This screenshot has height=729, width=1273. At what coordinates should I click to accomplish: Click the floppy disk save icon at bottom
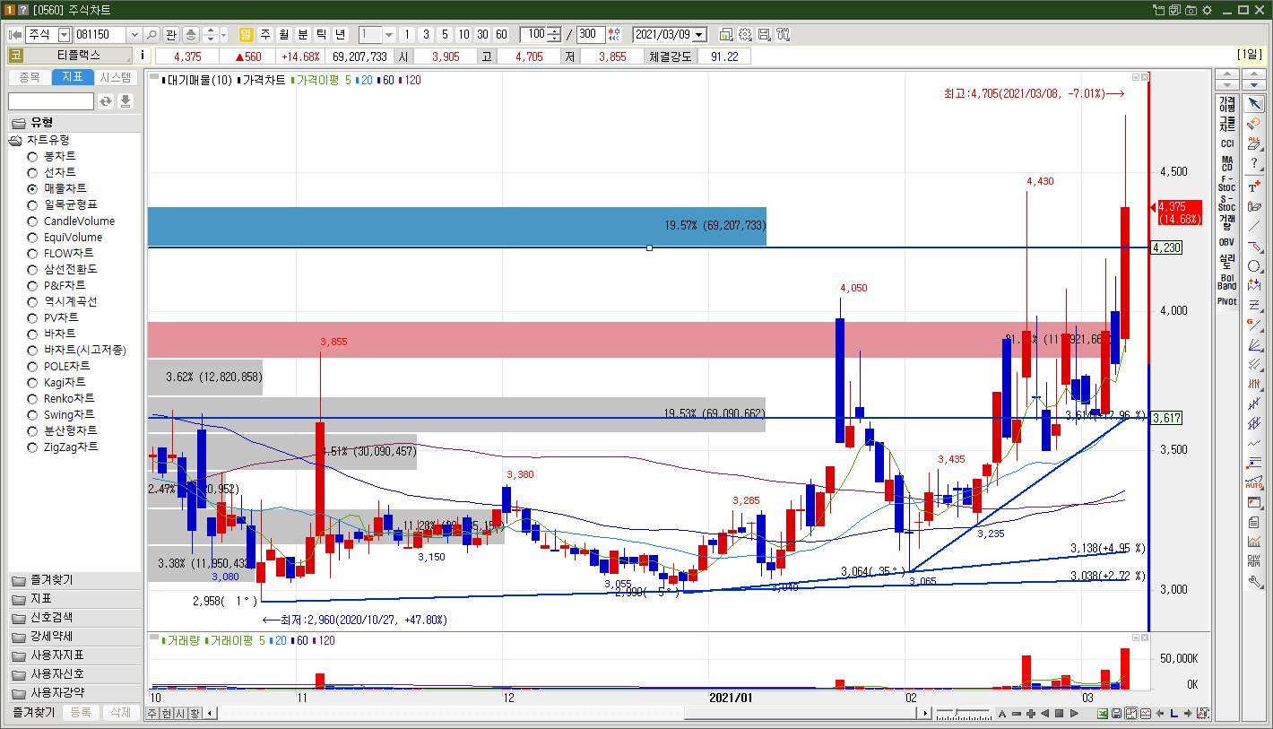coord(1117,714)
